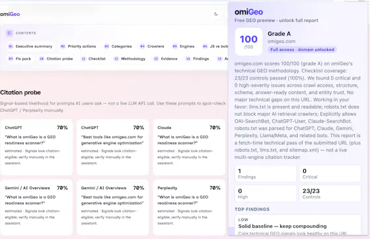
Task: Click the LOW severity label on the finding
Action: [243, 220]
